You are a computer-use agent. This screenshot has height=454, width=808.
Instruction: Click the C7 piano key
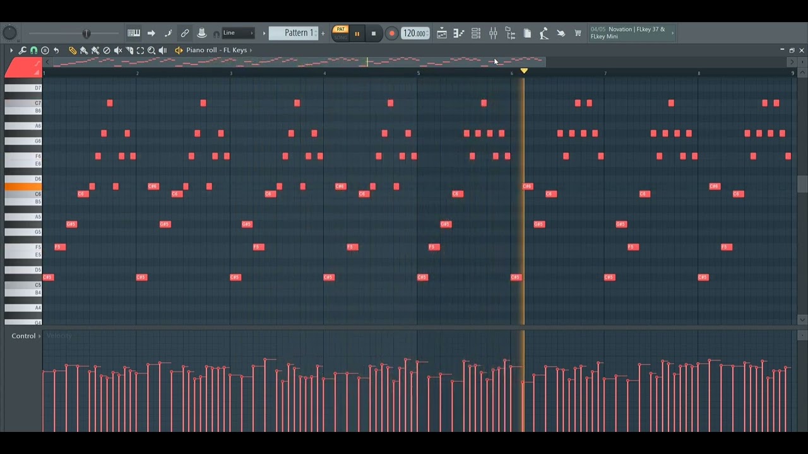point(23,103)
